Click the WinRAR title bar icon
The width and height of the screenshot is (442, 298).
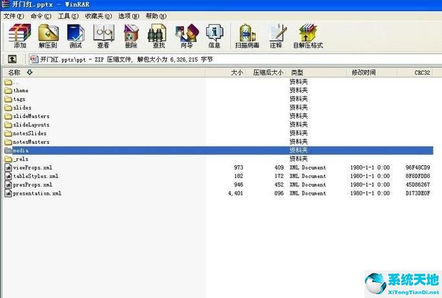(5, 5)
